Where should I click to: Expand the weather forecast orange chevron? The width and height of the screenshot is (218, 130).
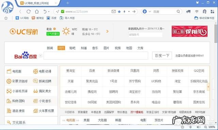coord(107,31)
